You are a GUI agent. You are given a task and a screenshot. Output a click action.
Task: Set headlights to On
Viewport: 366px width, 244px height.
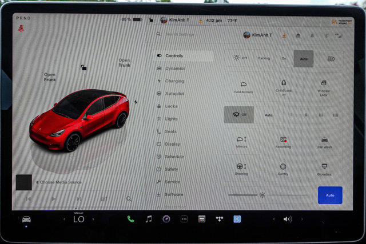pos(284,58)
